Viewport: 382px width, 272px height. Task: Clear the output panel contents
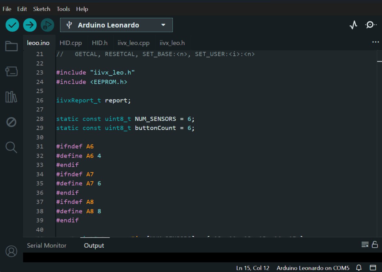[365, 244]
